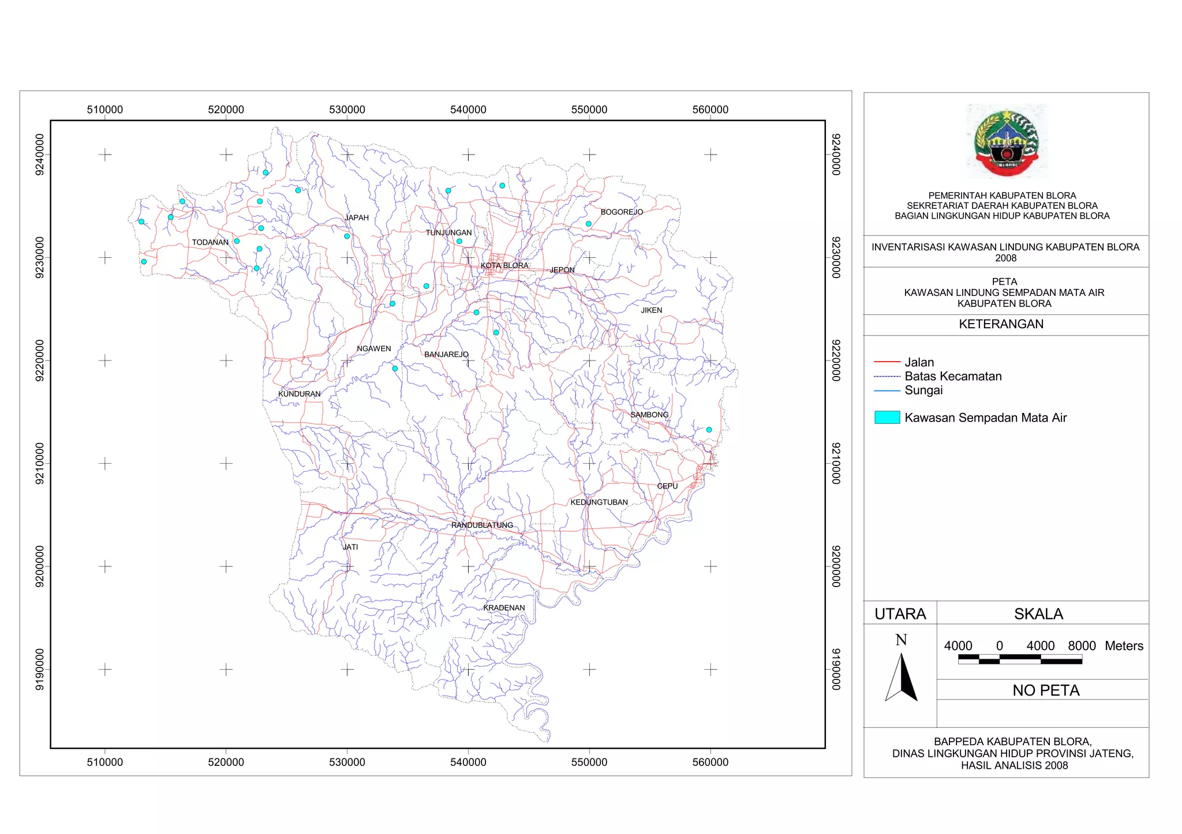Click the cyan Kawasan Sempadan Mata Air swatch
This screenshot has height=834, width=1182.
point(887,418)
